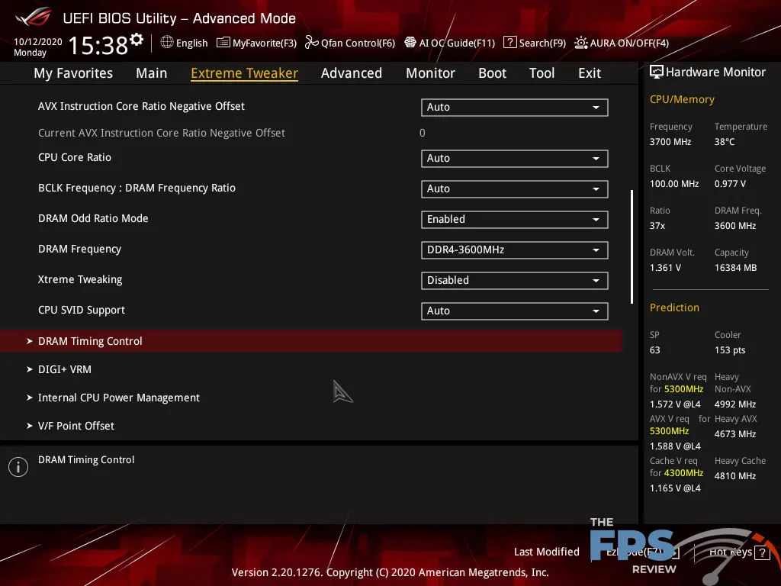Open the Xtreme Tweaking Disabled dropdown
Screen dimensions: 781x586
515,281
